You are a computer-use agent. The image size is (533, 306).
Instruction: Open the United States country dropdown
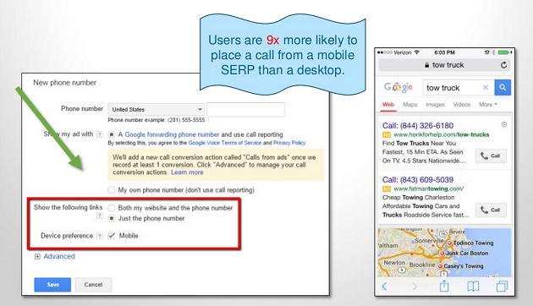click(156, 109)
